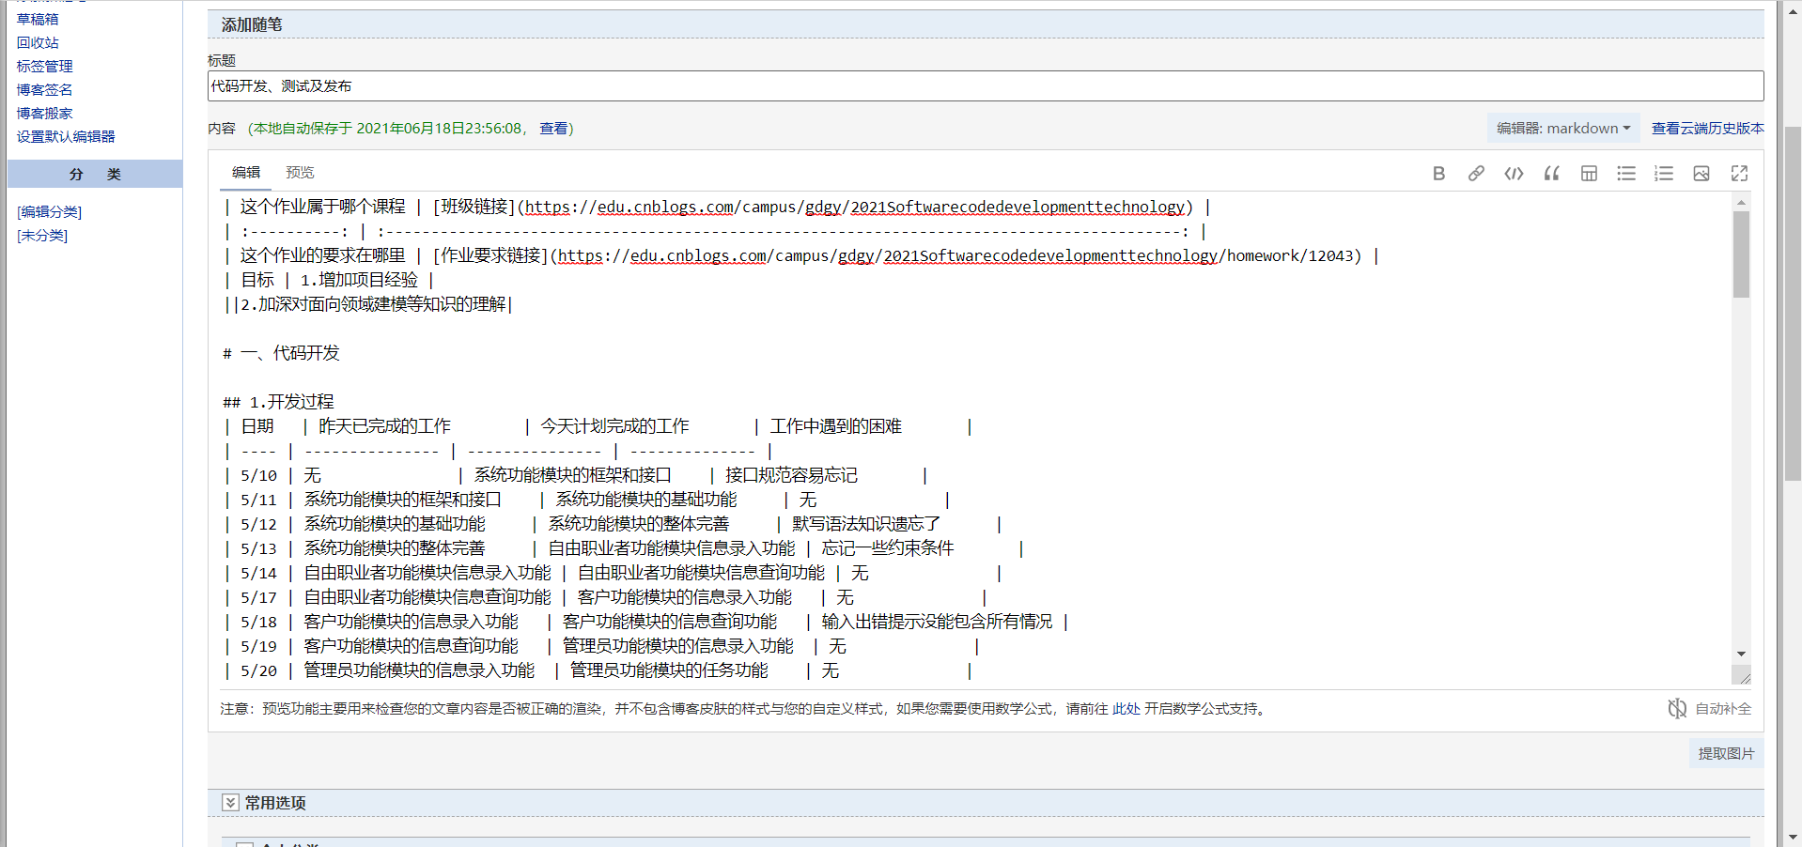Screen dimensions: 1802x847
Task: Click the page scrollbar down arrow
Action: tap(1793, 837)
